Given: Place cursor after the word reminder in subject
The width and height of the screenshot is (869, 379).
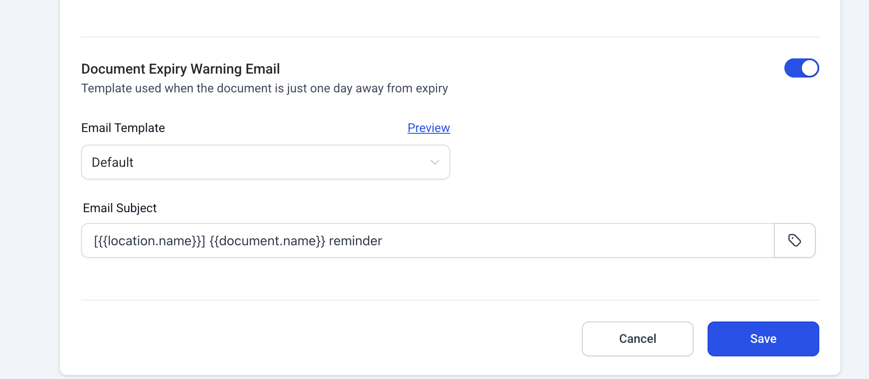Looking at the screenshot, I should (x=383, y=241).
